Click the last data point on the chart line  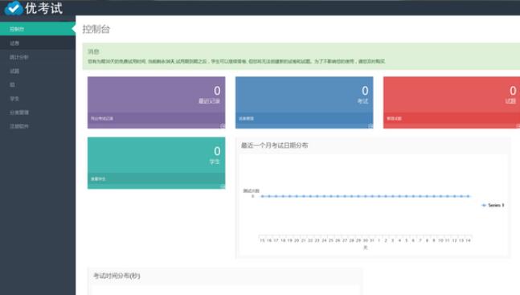coord(469,196)
